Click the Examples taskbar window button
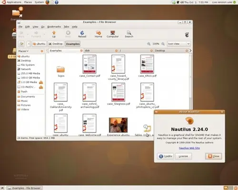This screenshot has width=238, height=190. (25, 188)
